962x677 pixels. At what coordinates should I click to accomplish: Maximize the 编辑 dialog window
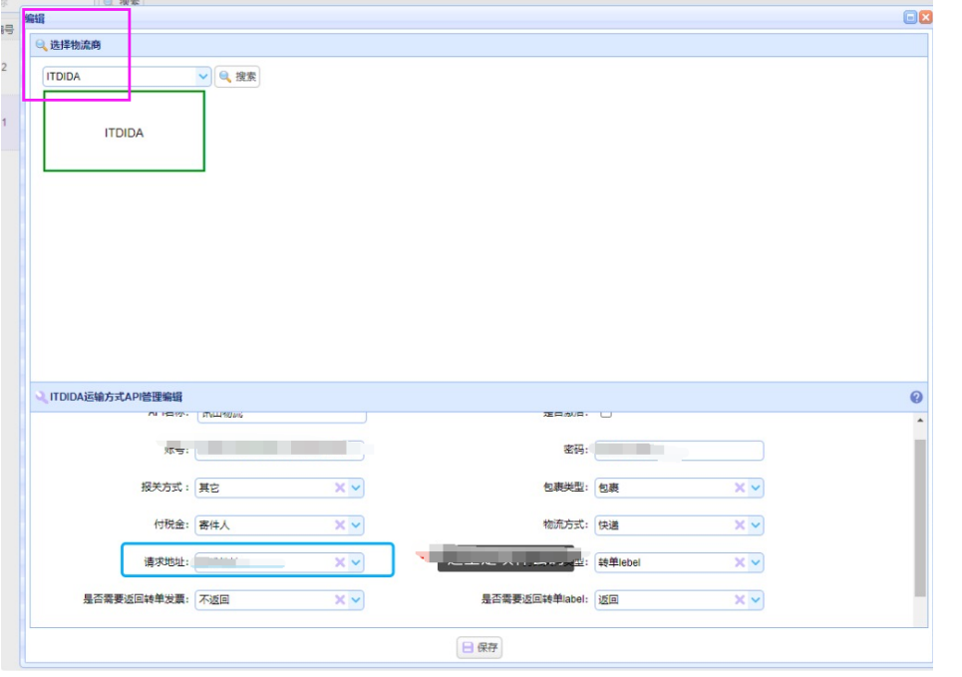(910, 17)
